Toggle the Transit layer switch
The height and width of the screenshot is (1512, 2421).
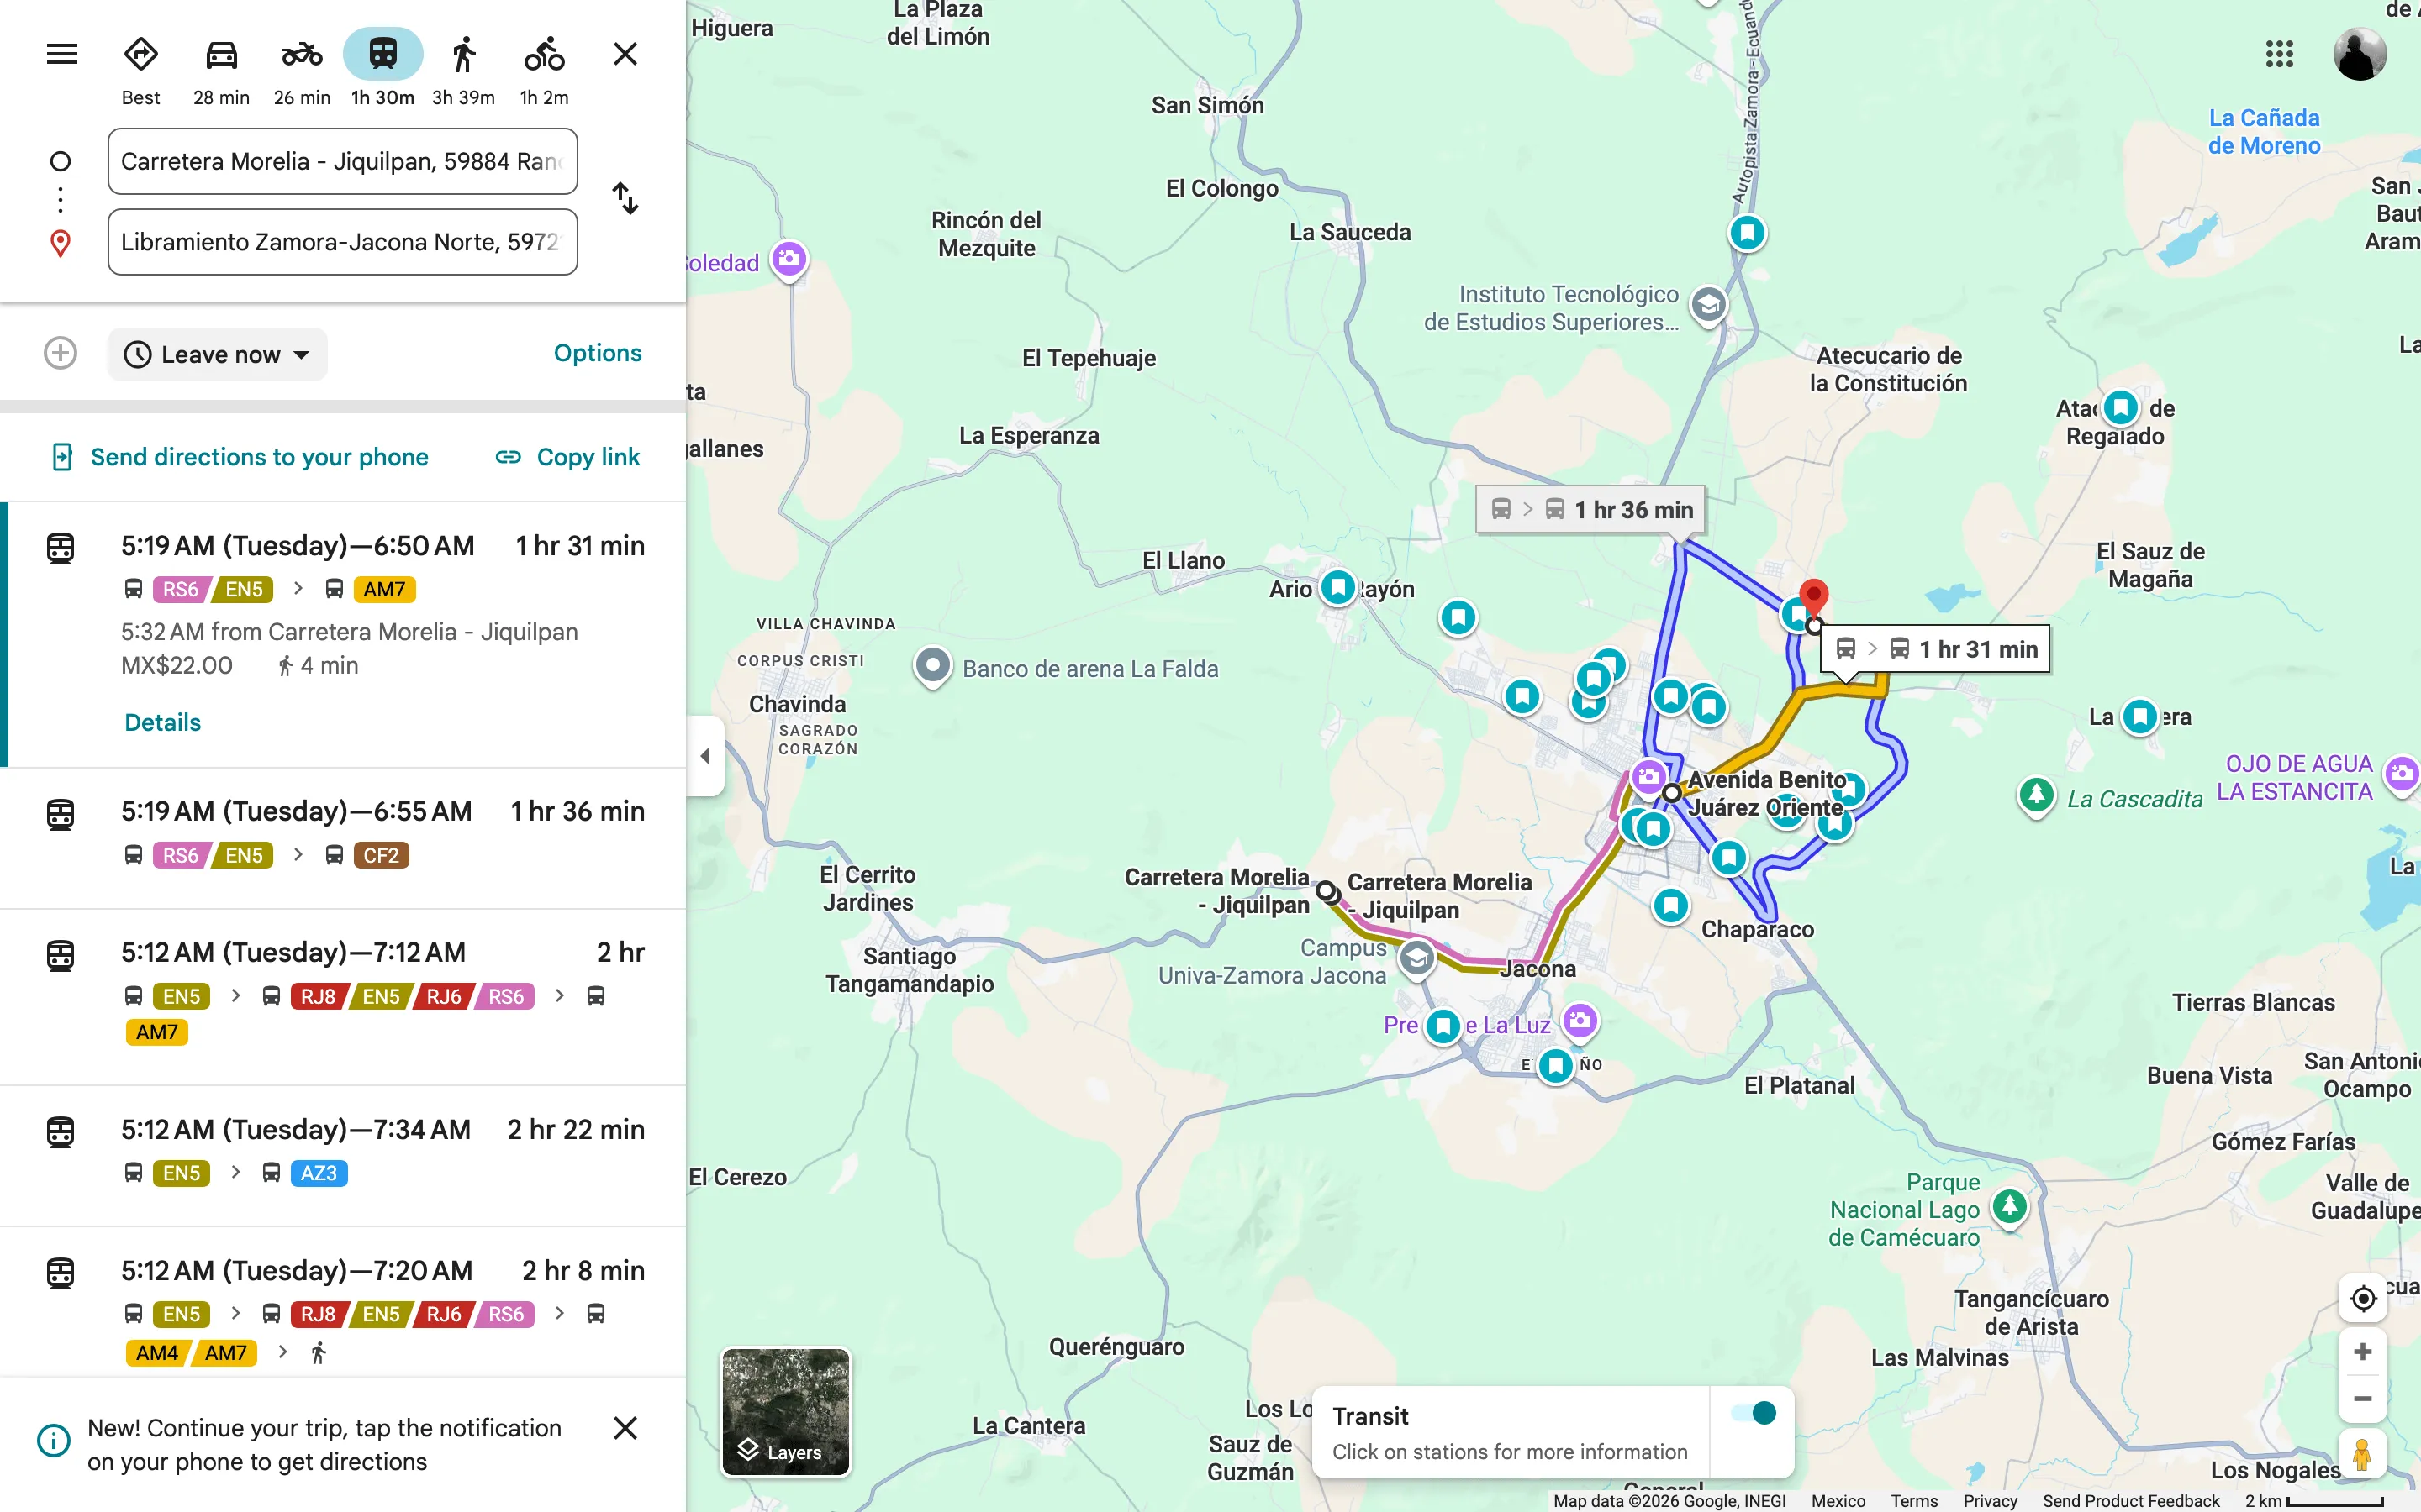coord(1753,1413)
